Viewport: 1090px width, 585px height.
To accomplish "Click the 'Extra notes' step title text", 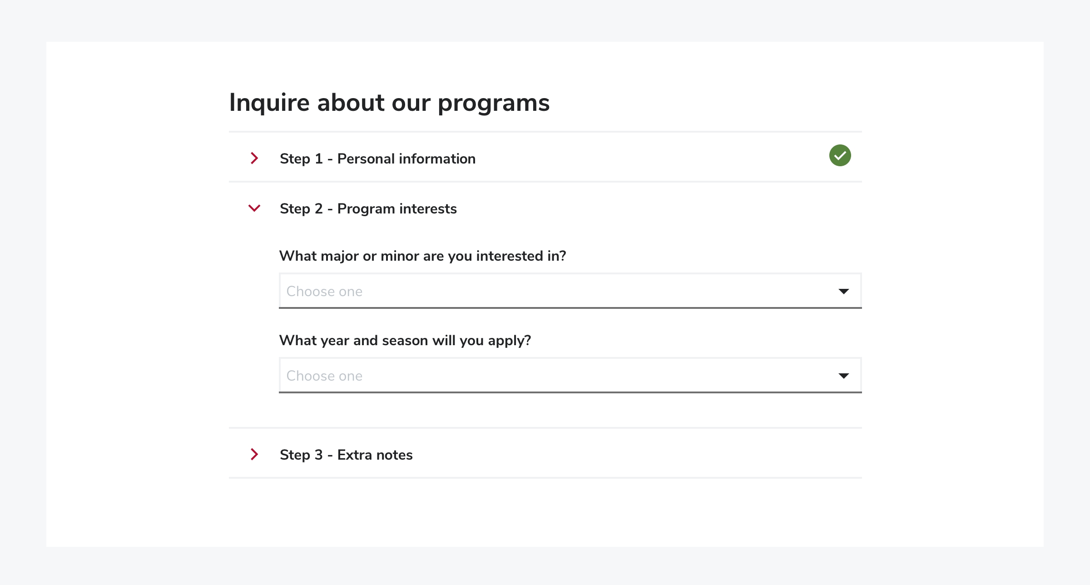I will click(375, 455).
